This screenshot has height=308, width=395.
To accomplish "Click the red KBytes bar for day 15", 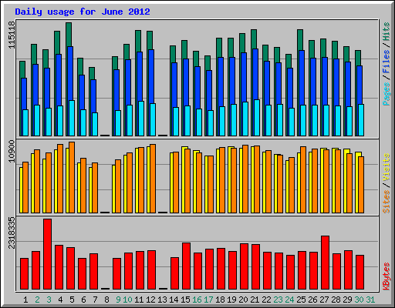I will (x=186, y=266).
